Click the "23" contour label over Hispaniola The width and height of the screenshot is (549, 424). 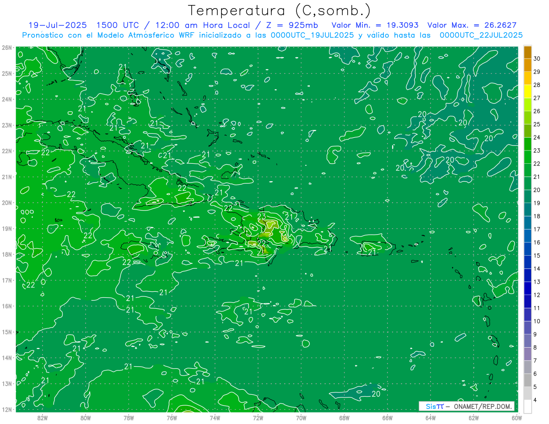coord(262,216)
